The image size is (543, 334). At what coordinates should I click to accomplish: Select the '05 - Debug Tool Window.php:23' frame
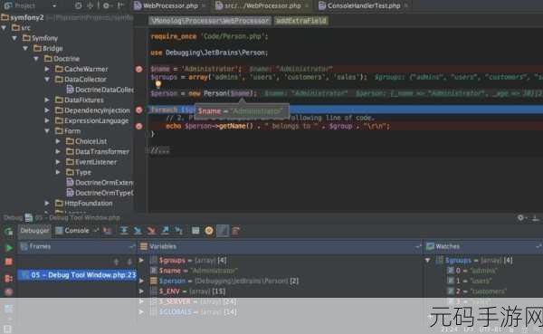click(77, 275)
